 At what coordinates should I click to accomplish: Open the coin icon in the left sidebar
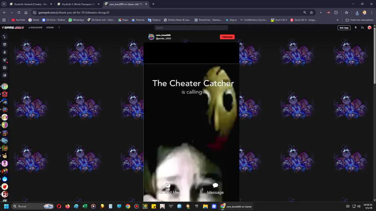5,68
